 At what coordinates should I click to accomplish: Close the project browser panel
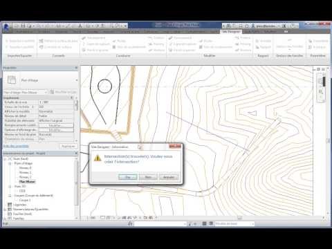point(76,153)
